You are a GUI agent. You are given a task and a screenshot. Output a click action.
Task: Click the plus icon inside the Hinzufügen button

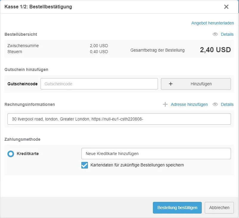point(171,84)
